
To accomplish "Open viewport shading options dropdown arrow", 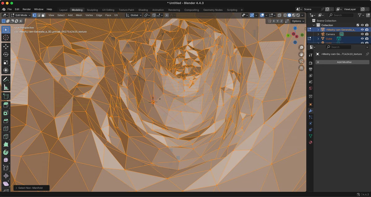I will pyautogui.click(x=302, y=15).
